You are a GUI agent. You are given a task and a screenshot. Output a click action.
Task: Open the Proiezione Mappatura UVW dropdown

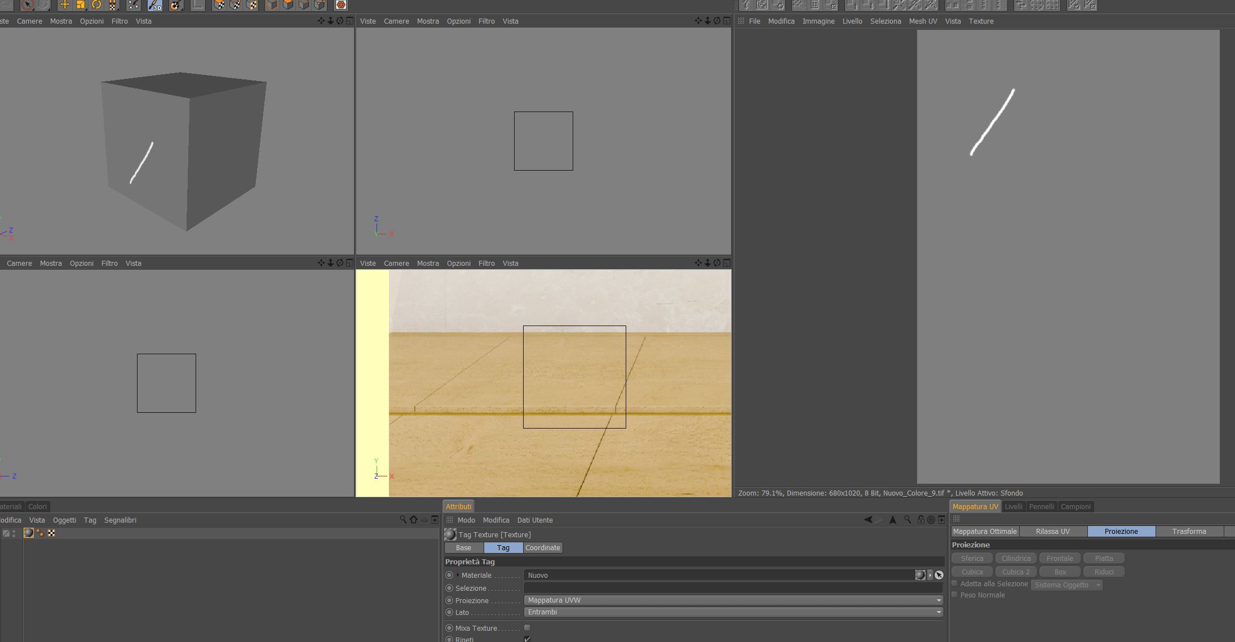coord(733,600)
